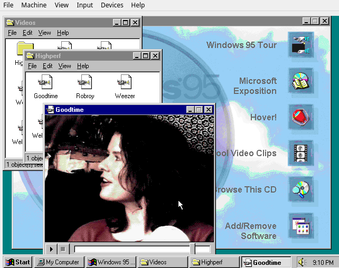Screen dimensions: 339x268
Task: Click the Windows 95 Tour text link
Action: tap(241, 45)
